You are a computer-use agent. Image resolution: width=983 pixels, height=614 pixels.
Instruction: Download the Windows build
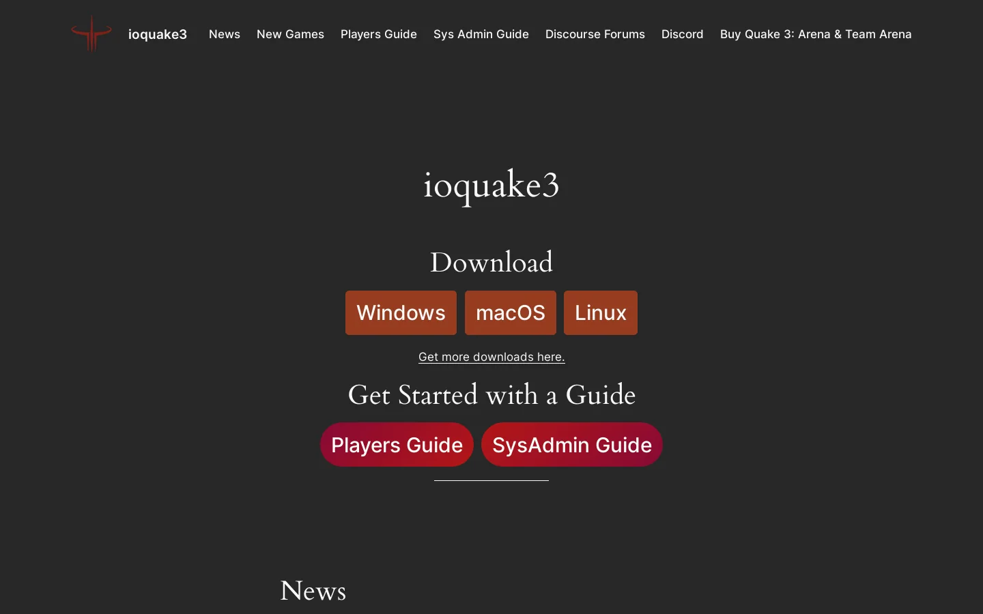click(401, 312)
